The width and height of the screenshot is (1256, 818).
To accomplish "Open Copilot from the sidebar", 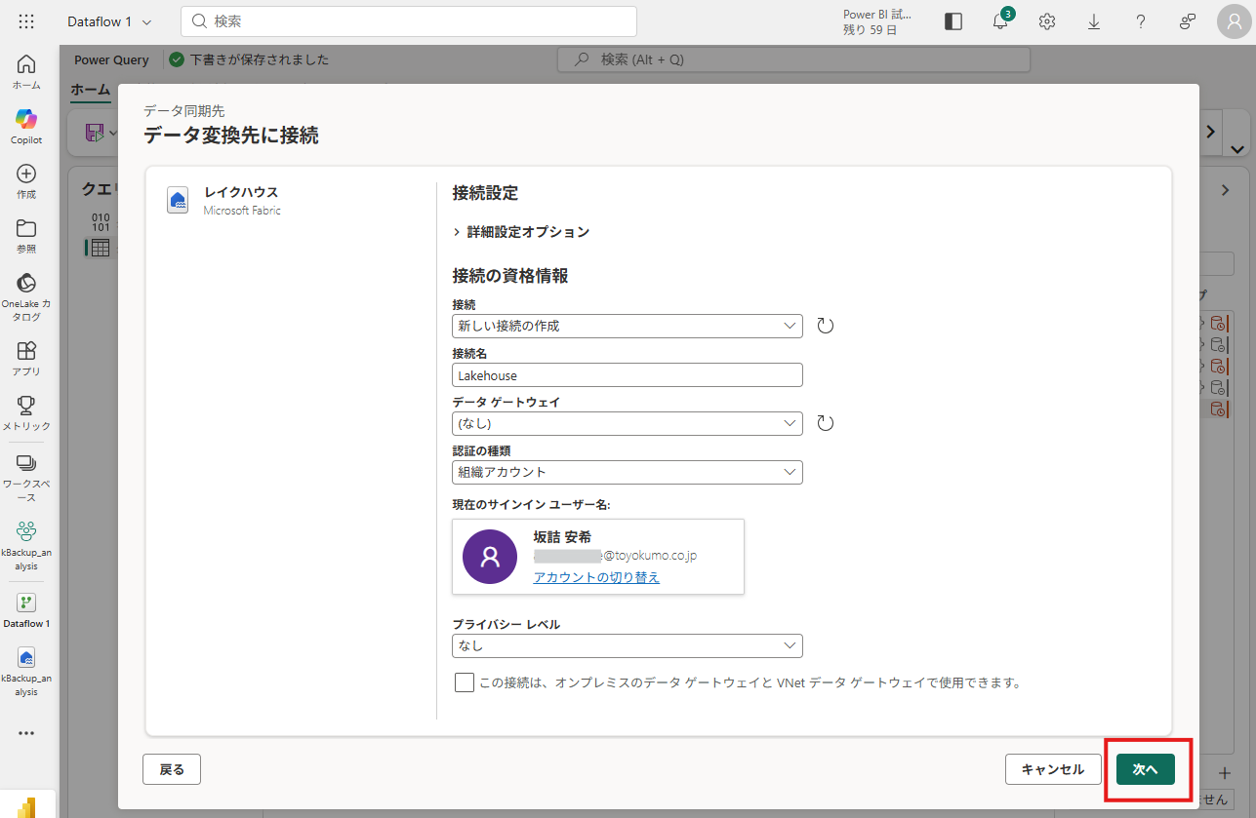I will pos(26,125).
